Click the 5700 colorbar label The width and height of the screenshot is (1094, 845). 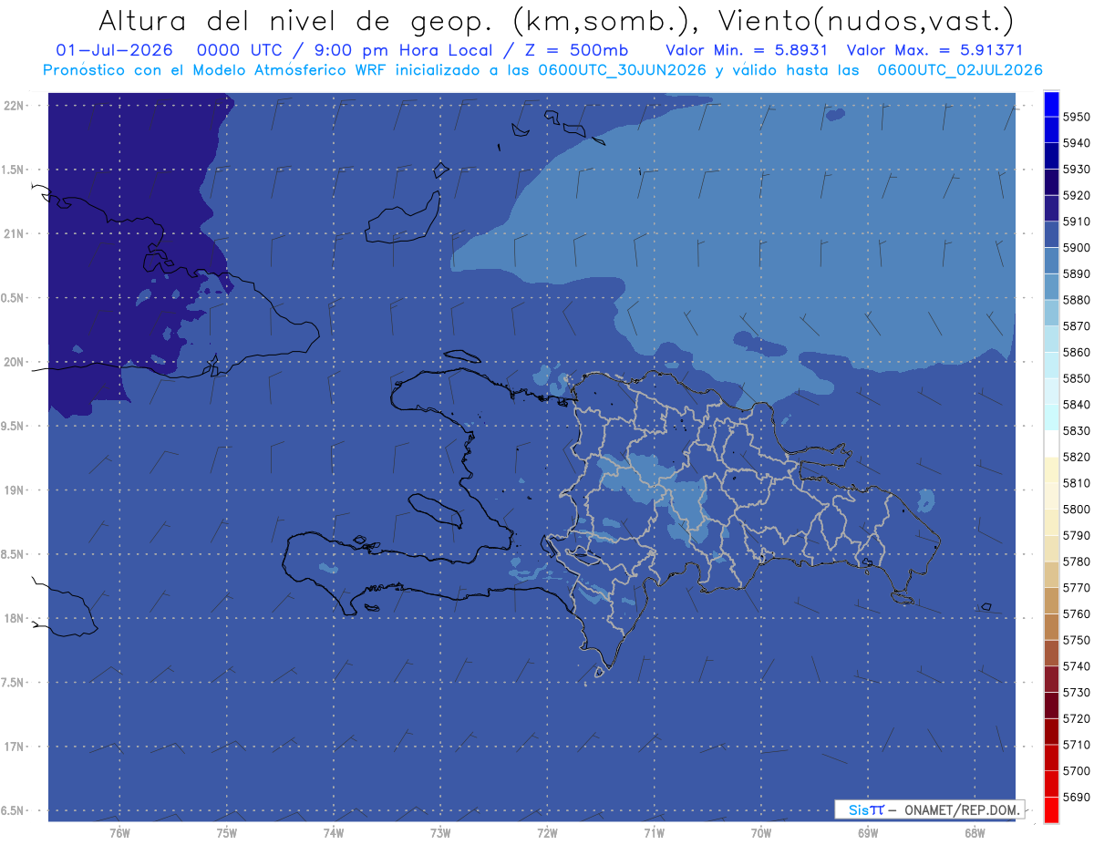pos(1077,771)
